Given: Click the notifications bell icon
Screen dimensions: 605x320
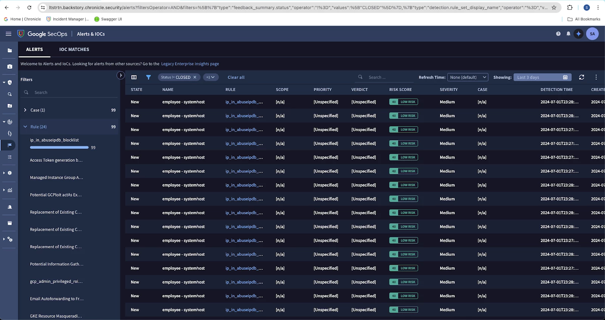Looking at the screenshot, I should tap(568, 34).
